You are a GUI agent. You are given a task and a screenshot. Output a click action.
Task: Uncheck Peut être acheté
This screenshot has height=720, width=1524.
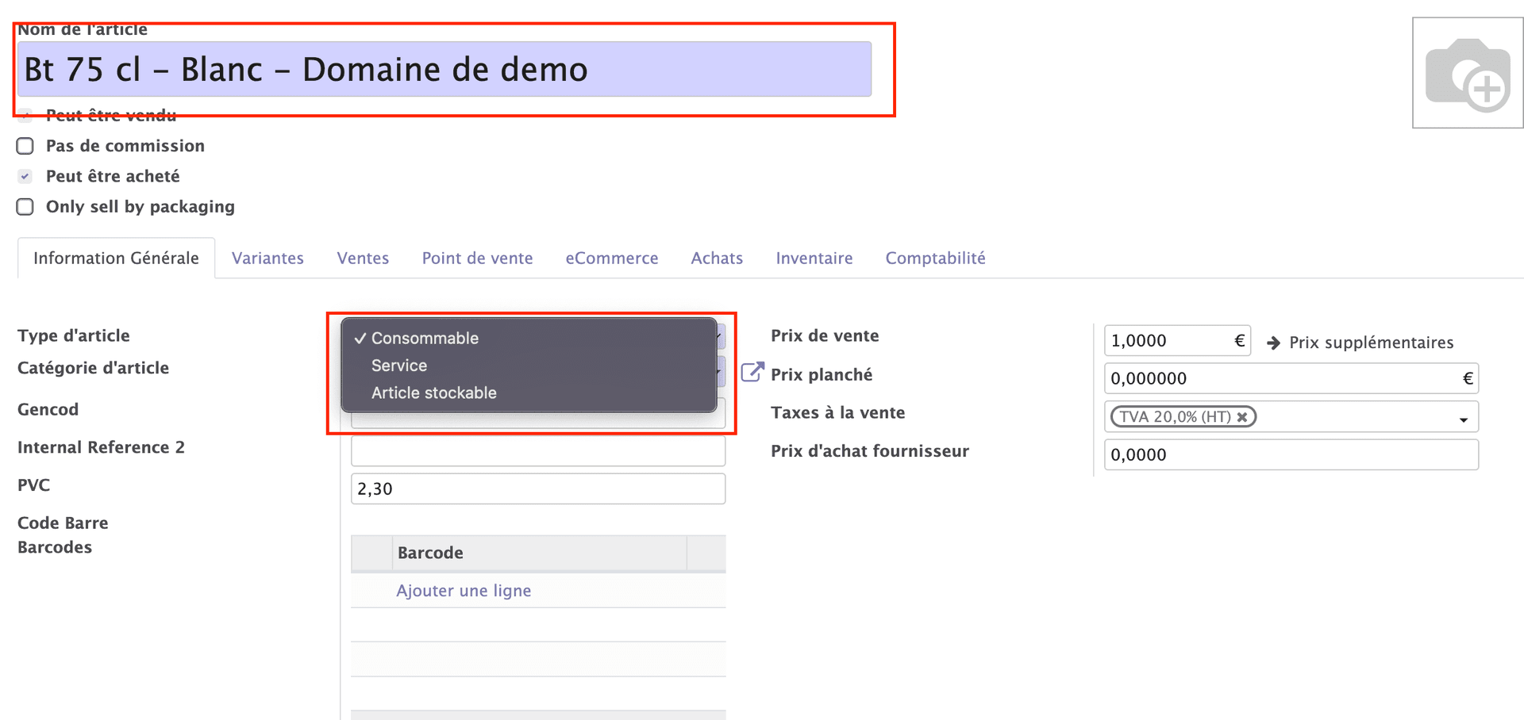point(25,176)
